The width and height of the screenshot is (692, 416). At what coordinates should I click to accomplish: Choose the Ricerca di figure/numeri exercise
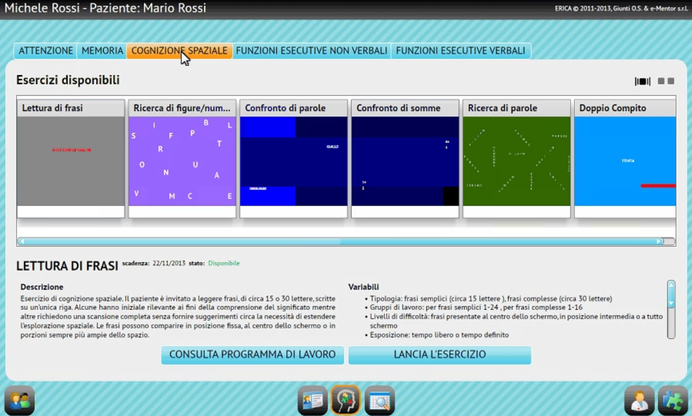182,160
